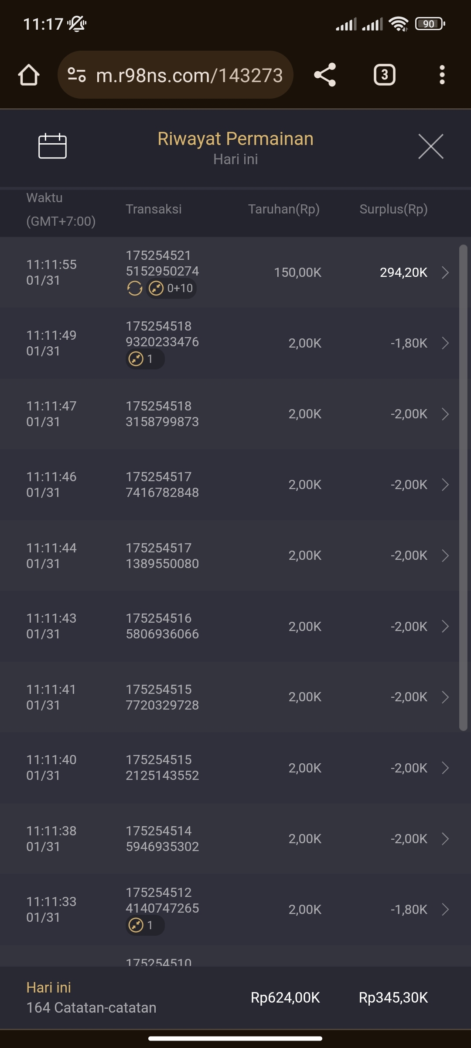Tap the share icon in browser toolbar

coord(325,75)
